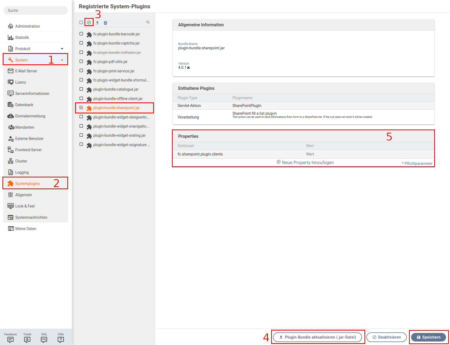Check the plugin-bundle-catalogue.jar checkbox
The height and width of the screenshot is (345, 450).
[81, 89]
